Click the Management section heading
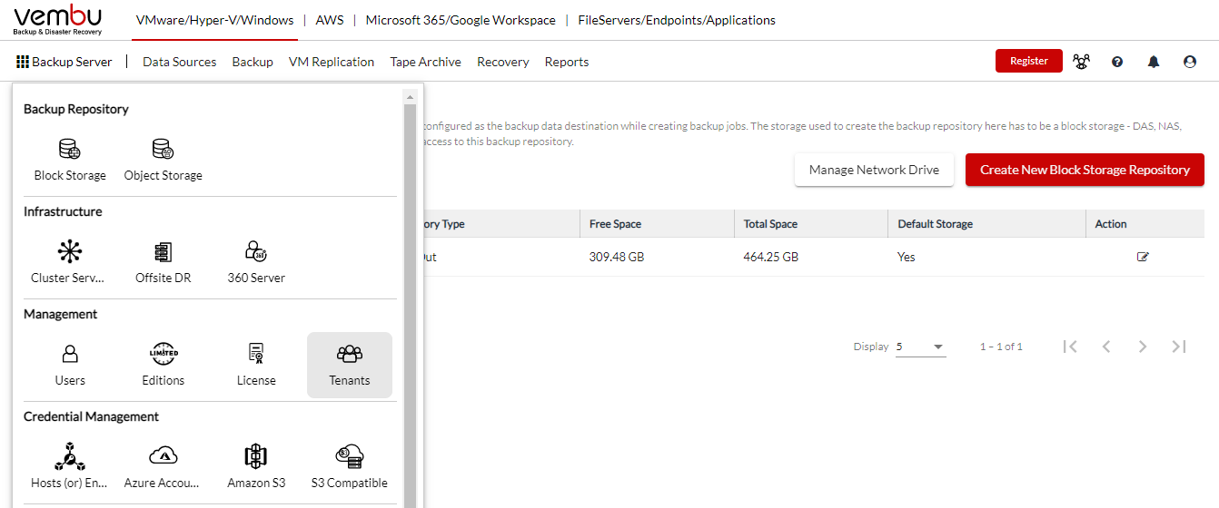Viewport: 1219px width, 508px height. (60, 314)
